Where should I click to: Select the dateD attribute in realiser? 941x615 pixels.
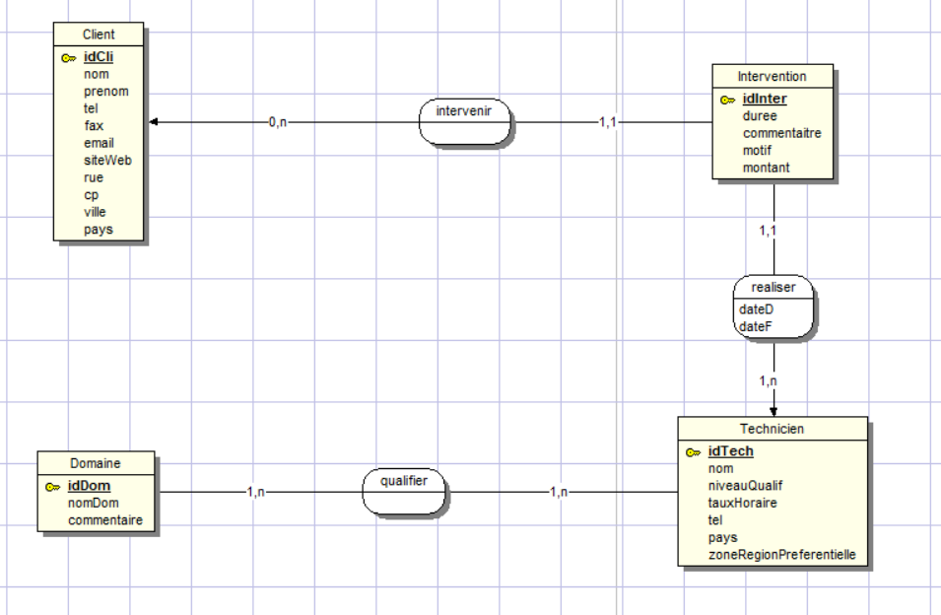click(x=756, y=309)
